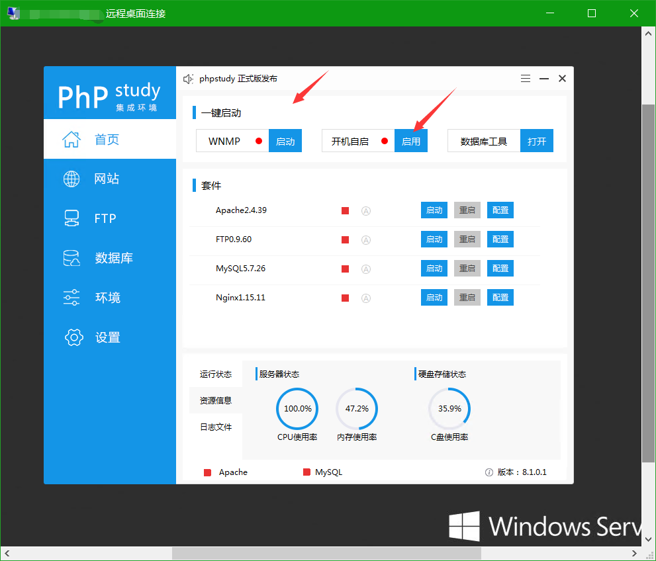Click the globe icon beside 网站

point(71,179)
